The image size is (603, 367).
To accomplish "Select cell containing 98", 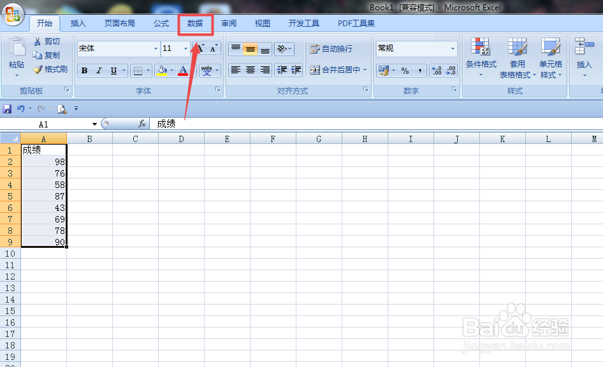I will 44,161.
